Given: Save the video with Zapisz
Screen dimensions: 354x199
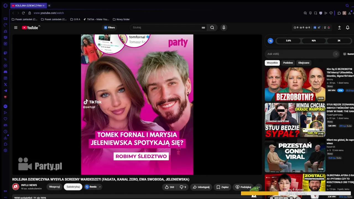Looking at the screenshot, I should [223, 187].
